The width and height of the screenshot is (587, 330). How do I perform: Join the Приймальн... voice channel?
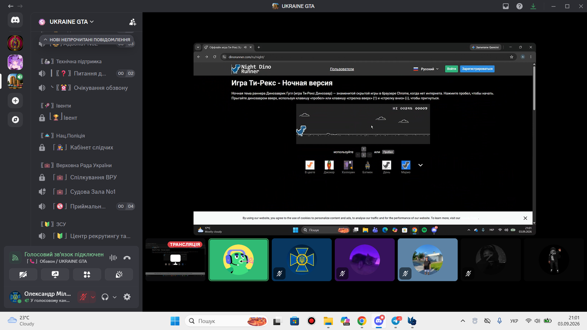86,206
